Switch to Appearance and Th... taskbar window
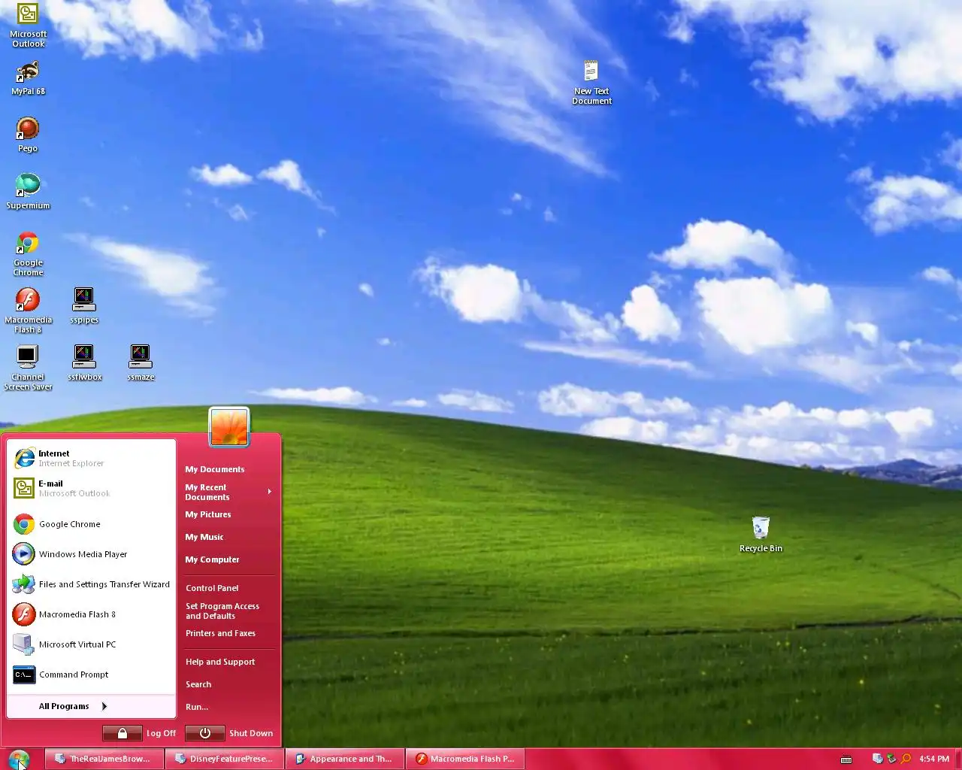The image size is (962, 770). click(x=345, y=759)
